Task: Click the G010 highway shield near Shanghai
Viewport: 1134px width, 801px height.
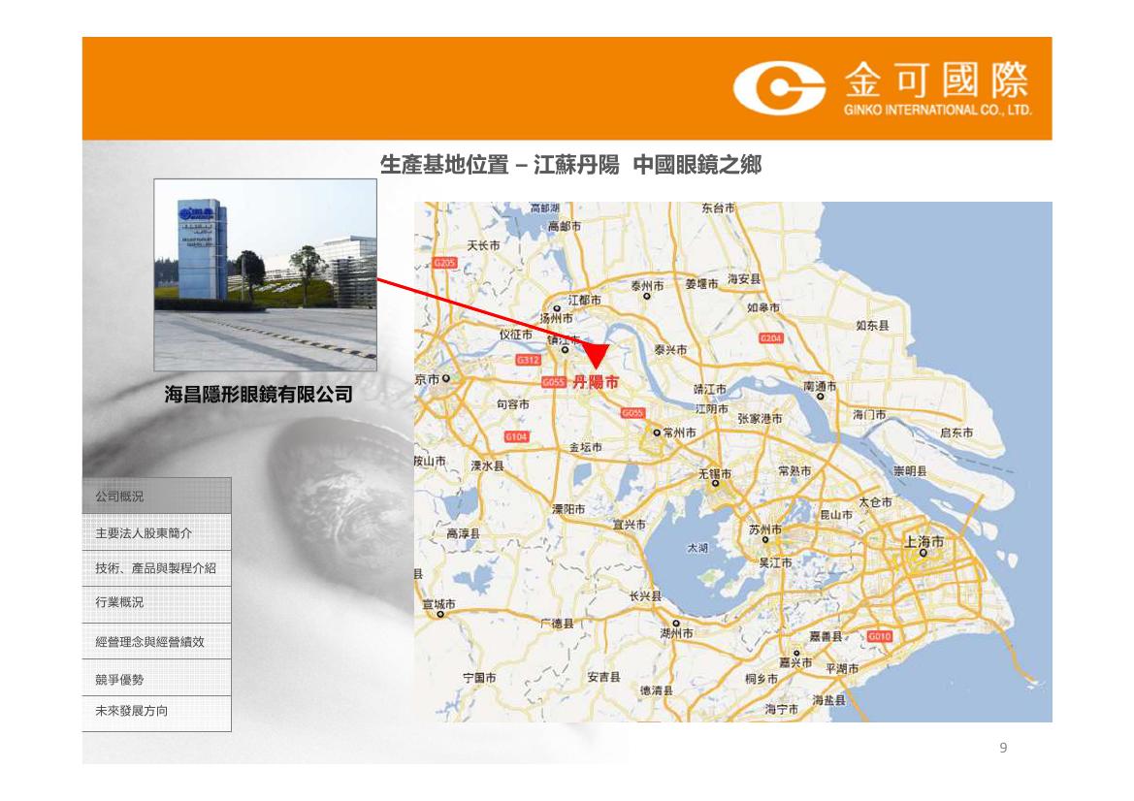Action: coord(879,636)
